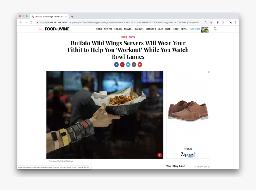Click the article headline text

click(x=128, y=50)
